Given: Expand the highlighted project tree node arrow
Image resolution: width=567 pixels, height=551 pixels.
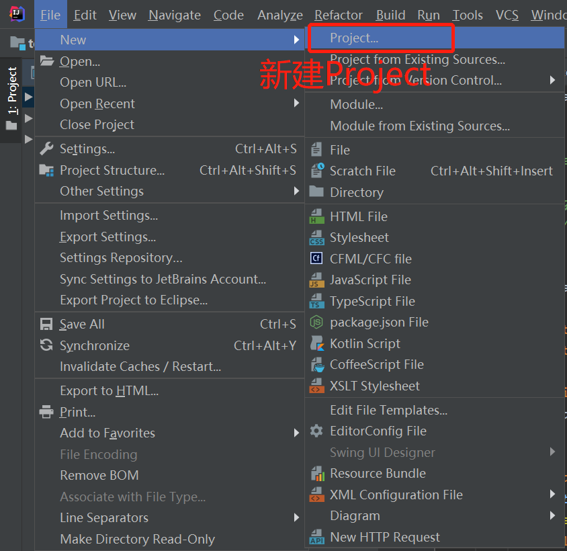Looking at the screenshot, I should tap(28, 97).
